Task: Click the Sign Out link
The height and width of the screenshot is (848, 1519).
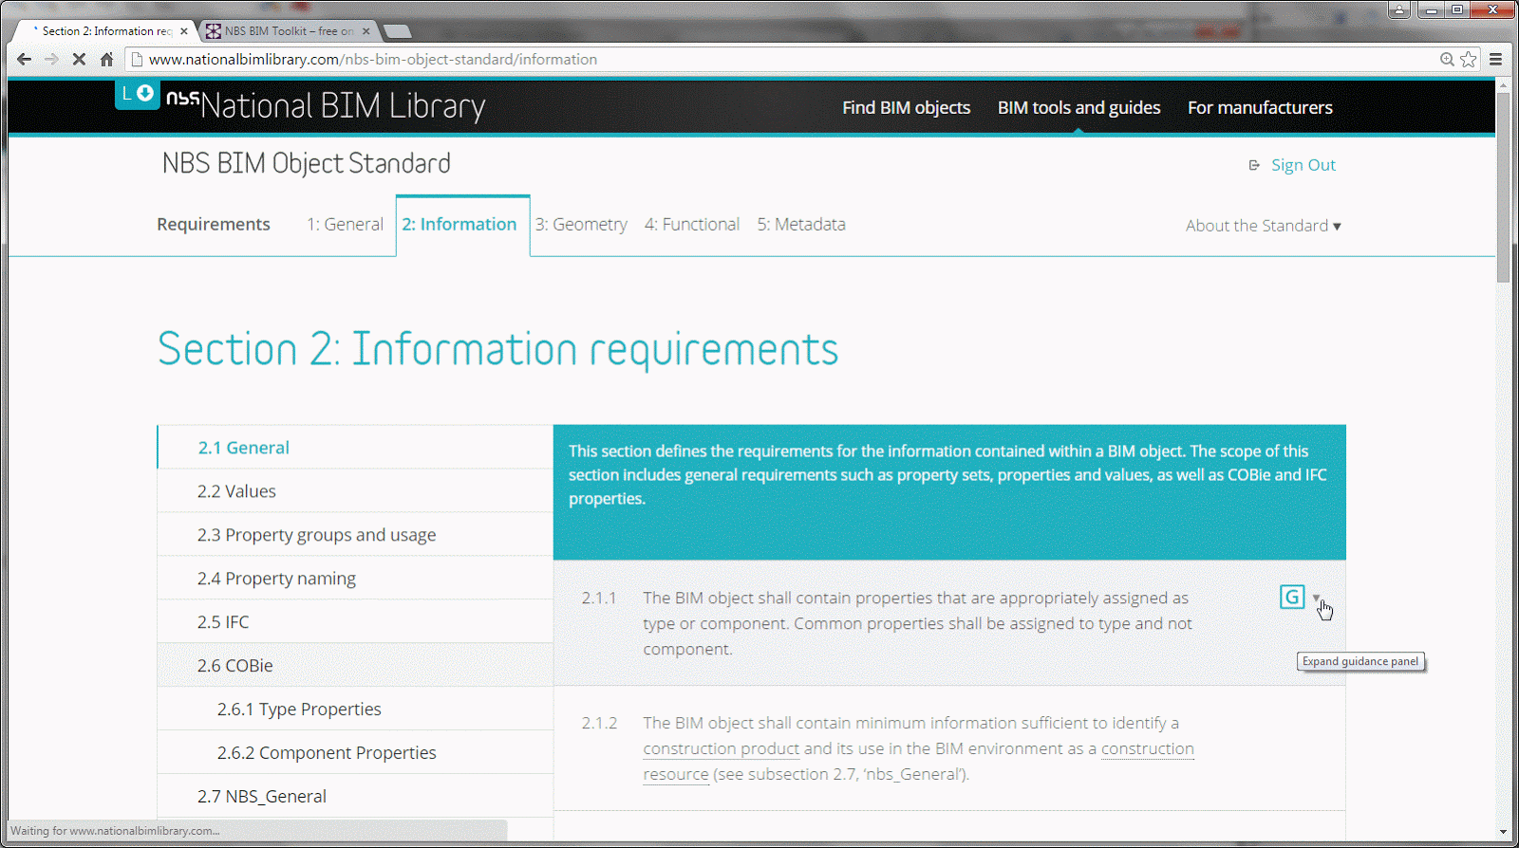Action: click(1303, 165)
